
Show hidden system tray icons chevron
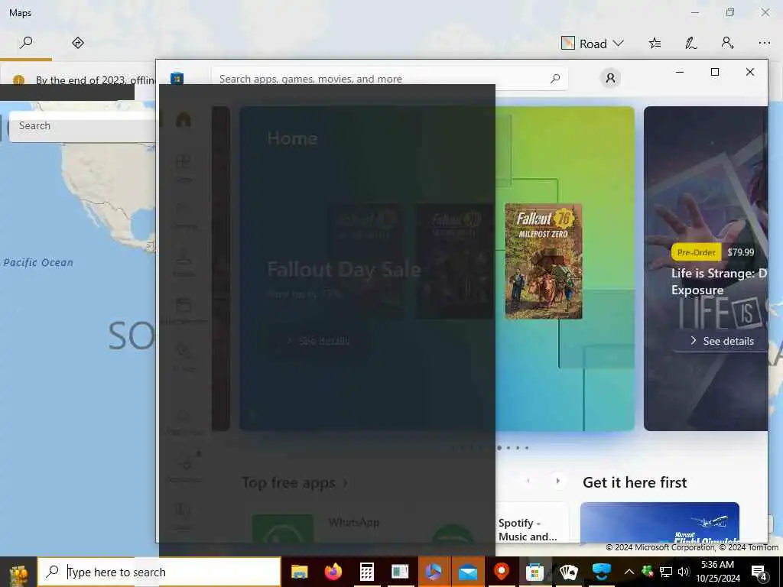[x=629, y=572]
